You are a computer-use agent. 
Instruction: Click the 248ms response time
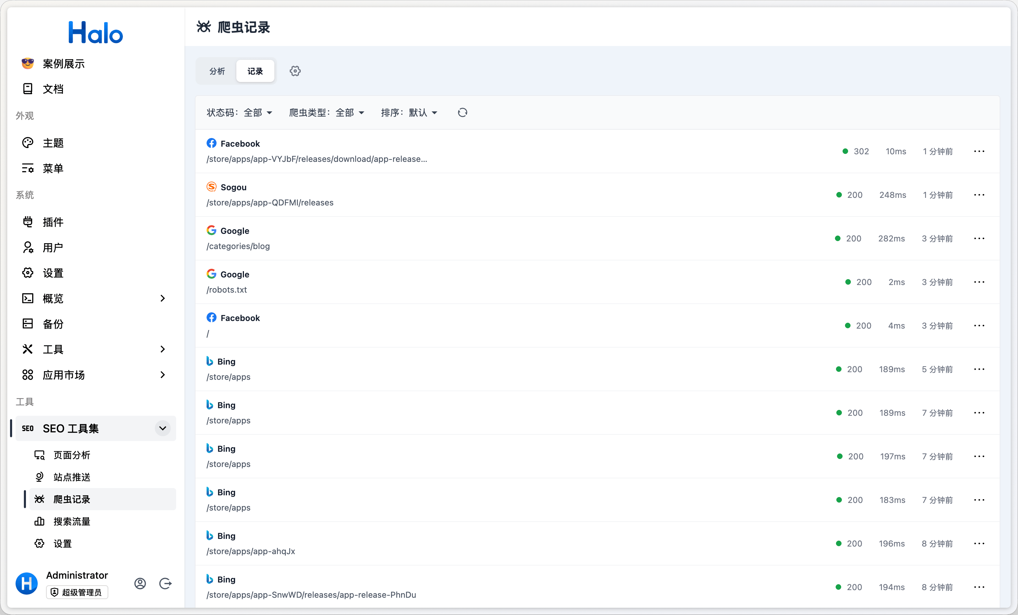tap(893, 195)
